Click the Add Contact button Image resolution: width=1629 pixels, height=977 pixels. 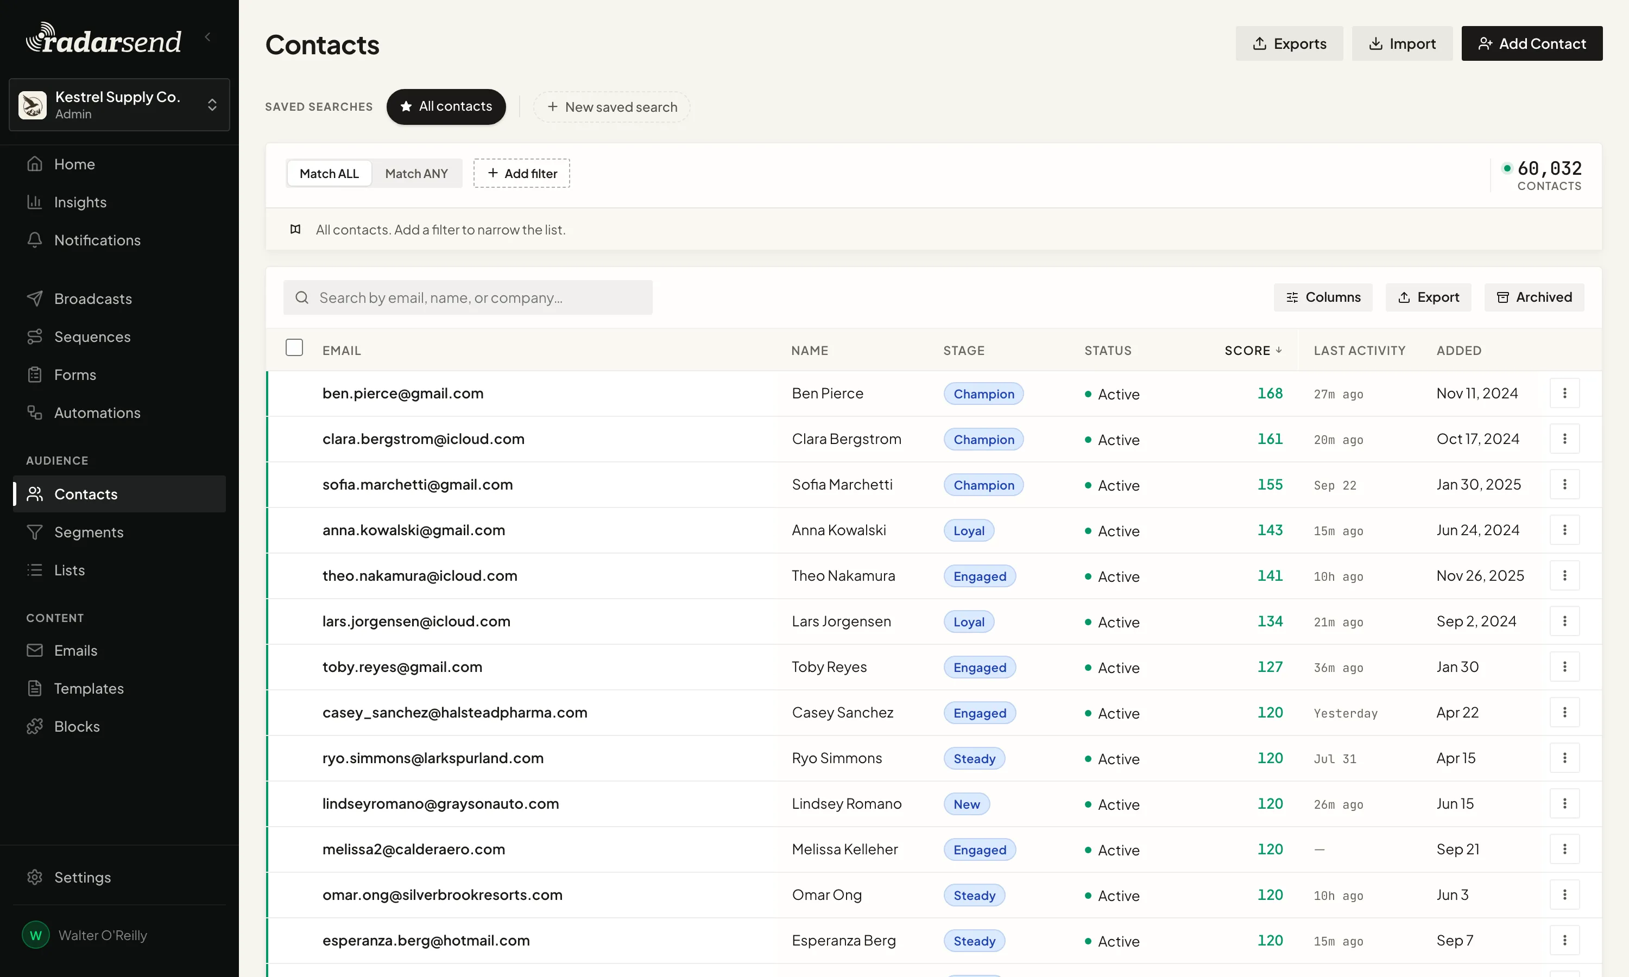pyautogui.click(x=1532, y=43)
